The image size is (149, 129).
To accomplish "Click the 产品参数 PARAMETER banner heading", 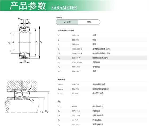I will [x=43, y=6].
